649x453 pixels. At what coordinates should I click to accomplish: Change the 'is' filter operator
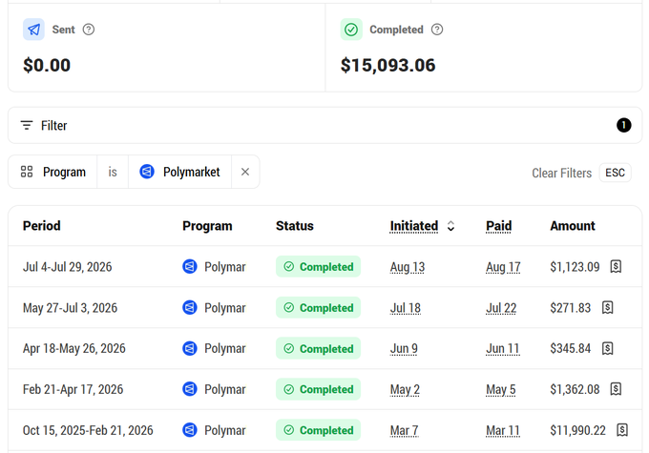113,172
